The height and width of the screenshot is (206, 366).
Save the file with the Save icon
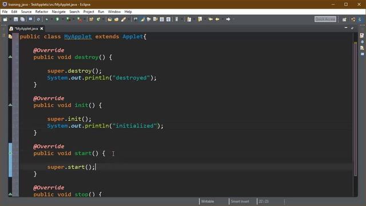click(x=15, y=19)
